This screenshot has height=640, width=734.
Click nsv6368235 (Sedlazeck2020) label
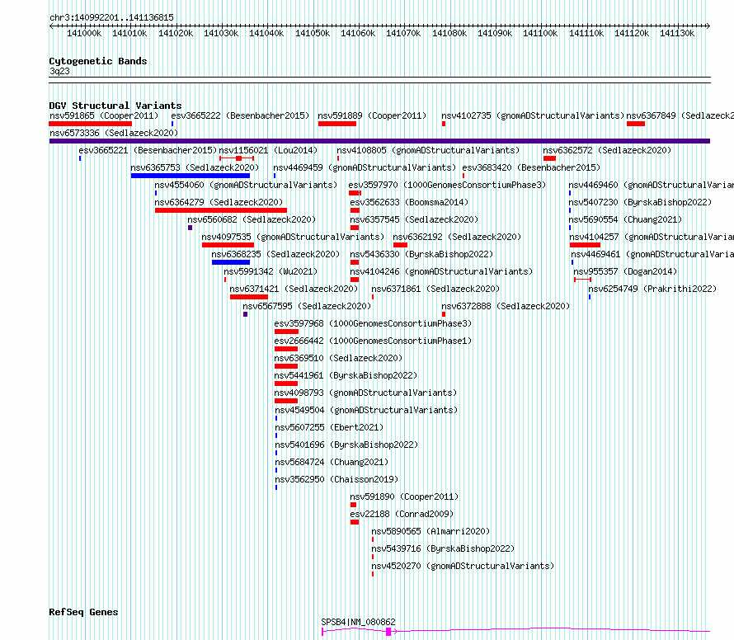[x=275, y=254]
